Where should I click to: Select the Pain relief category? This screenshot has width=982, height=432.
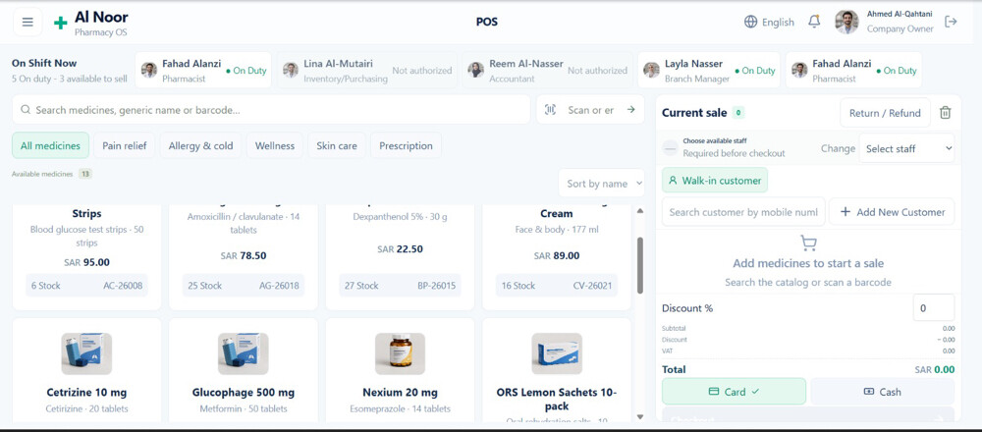125,146
